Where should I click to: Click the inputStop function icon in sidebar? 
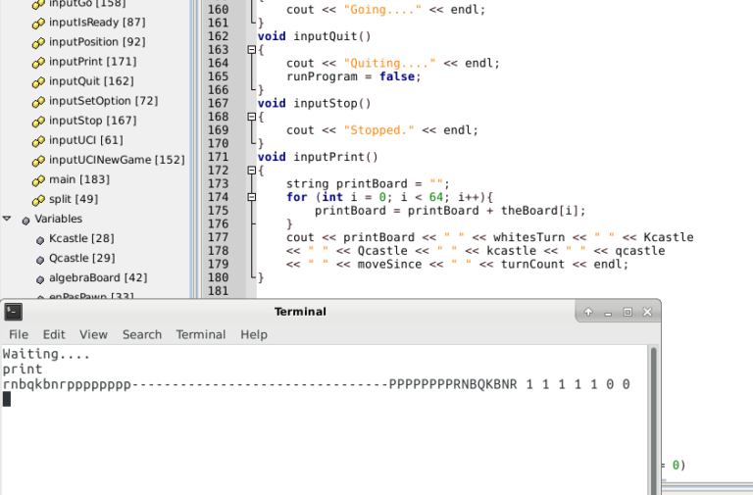38,122
